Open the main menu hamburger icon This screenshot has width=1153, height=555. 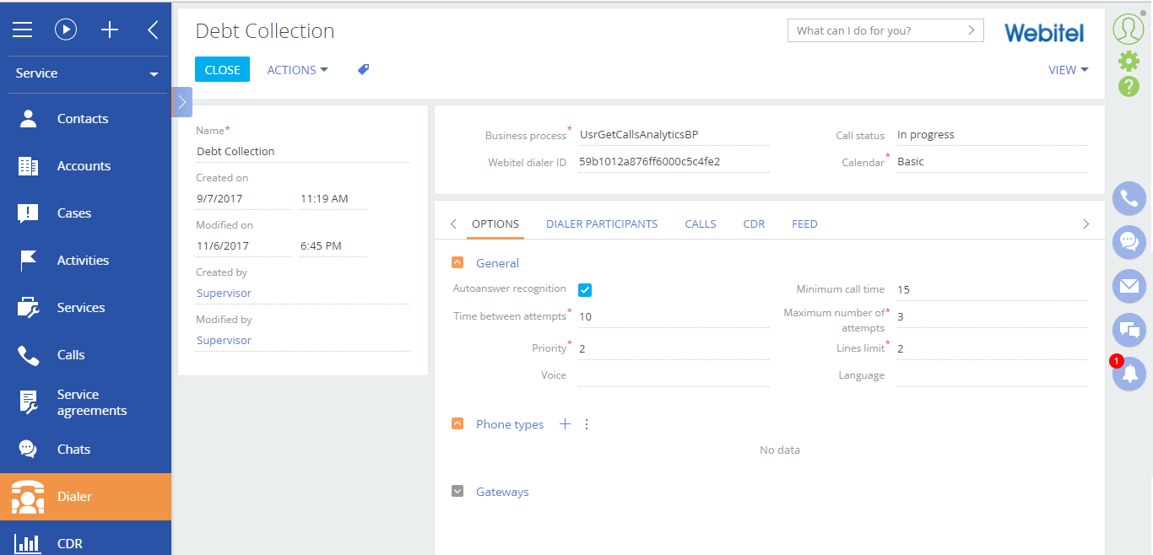(22, 29)
